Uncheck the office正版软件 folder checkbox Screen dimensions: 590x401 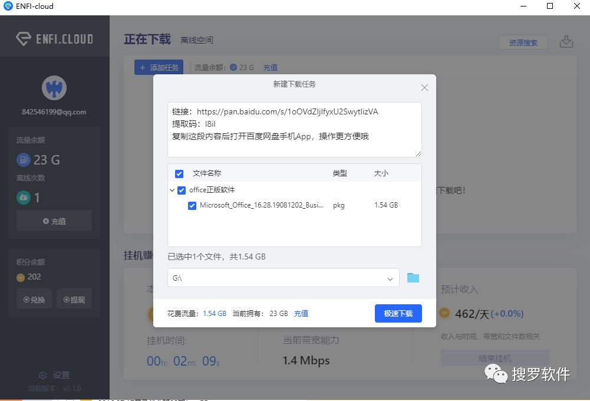[x=182, y=190]
